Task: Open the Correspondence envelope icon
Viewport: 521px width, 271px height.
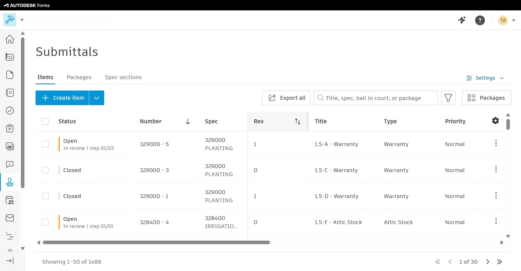Action: click(10, 218)
